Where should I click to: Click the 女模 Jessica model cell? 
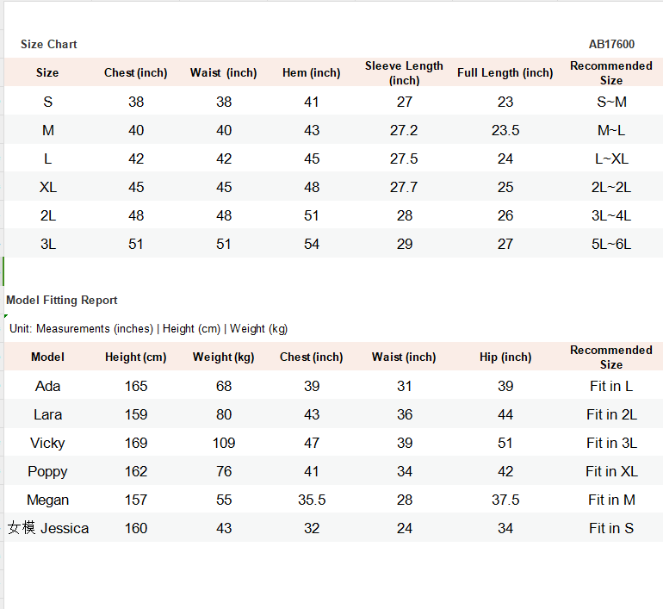pyautogui.click(x=48, y=528)
